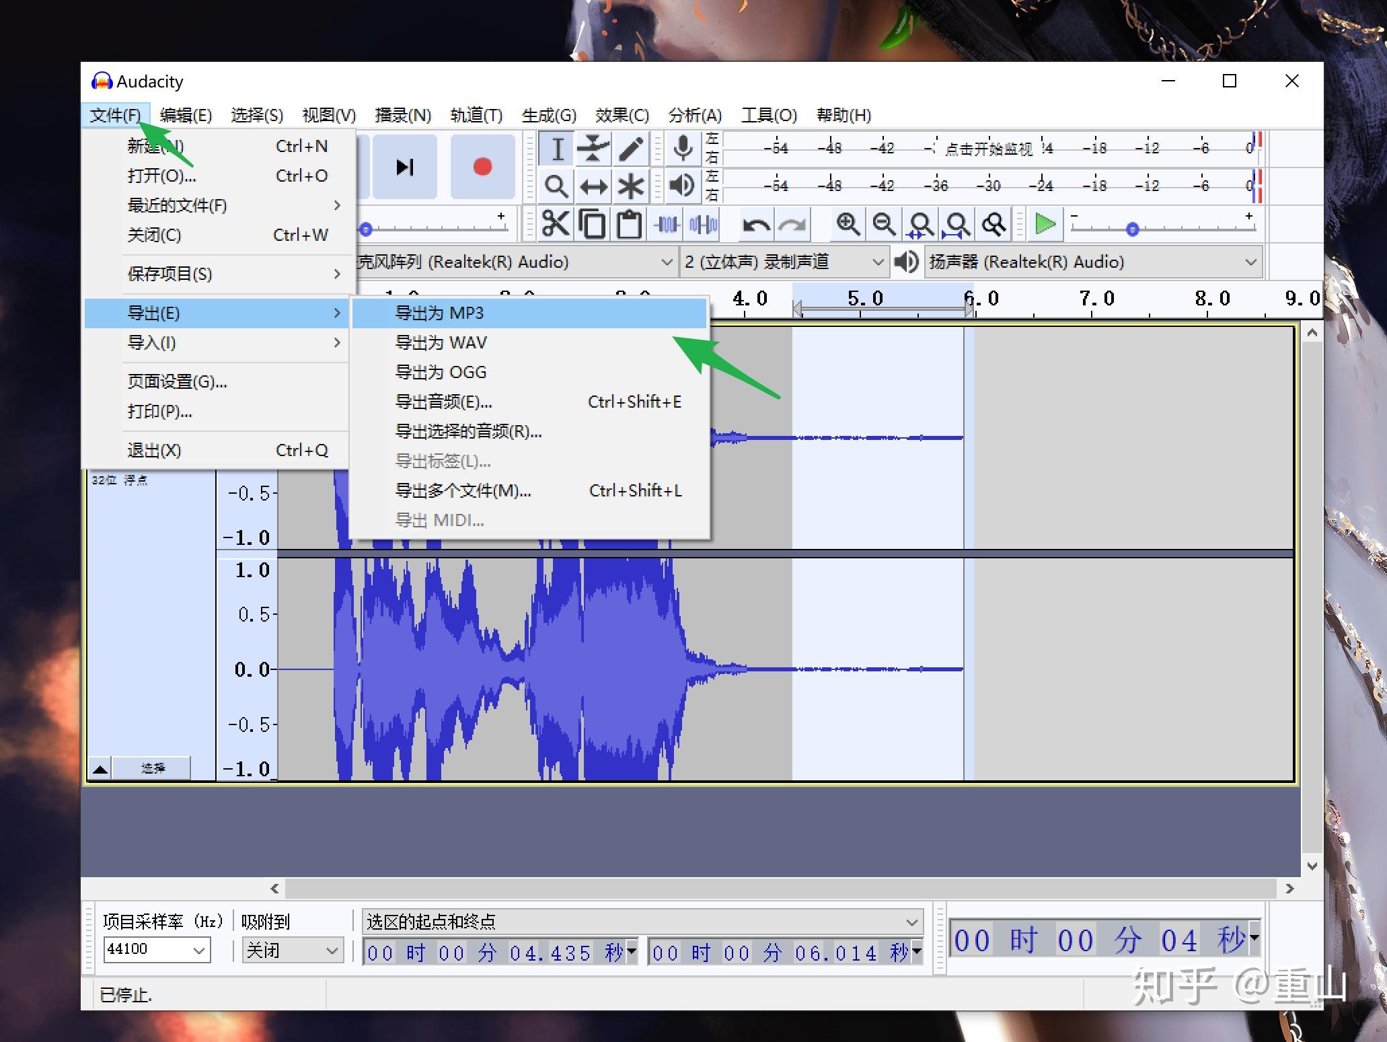Click the Cut scissors icon
The image size is (1387, 1042).
556,225
